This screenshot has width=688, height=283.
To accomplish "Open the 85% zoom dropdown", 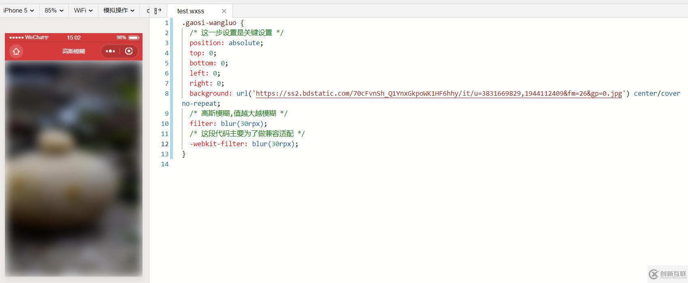I will (x=54, y=10).
